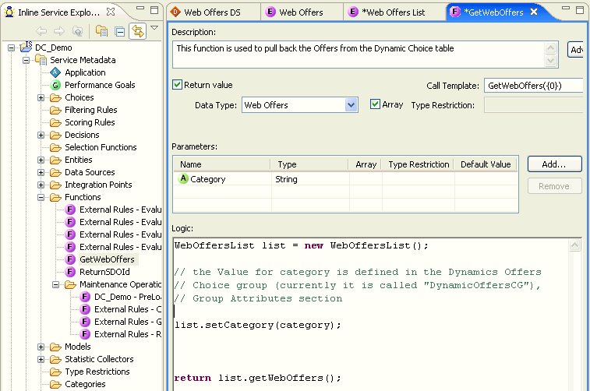Open the explorer view menu triangle
Screen dimensions: 590x391
[154, 29]
